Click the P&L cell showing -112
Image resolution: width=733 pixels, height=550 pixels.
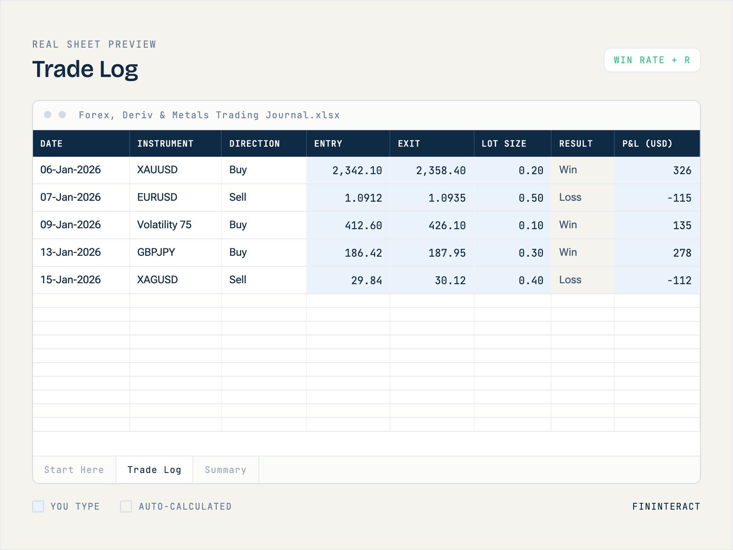[657, 280]
